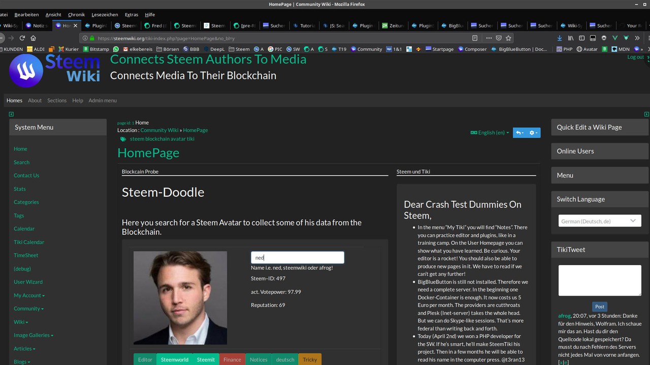Open the page actions gear dropdown
650x365 pixels.
coord(533,133)
